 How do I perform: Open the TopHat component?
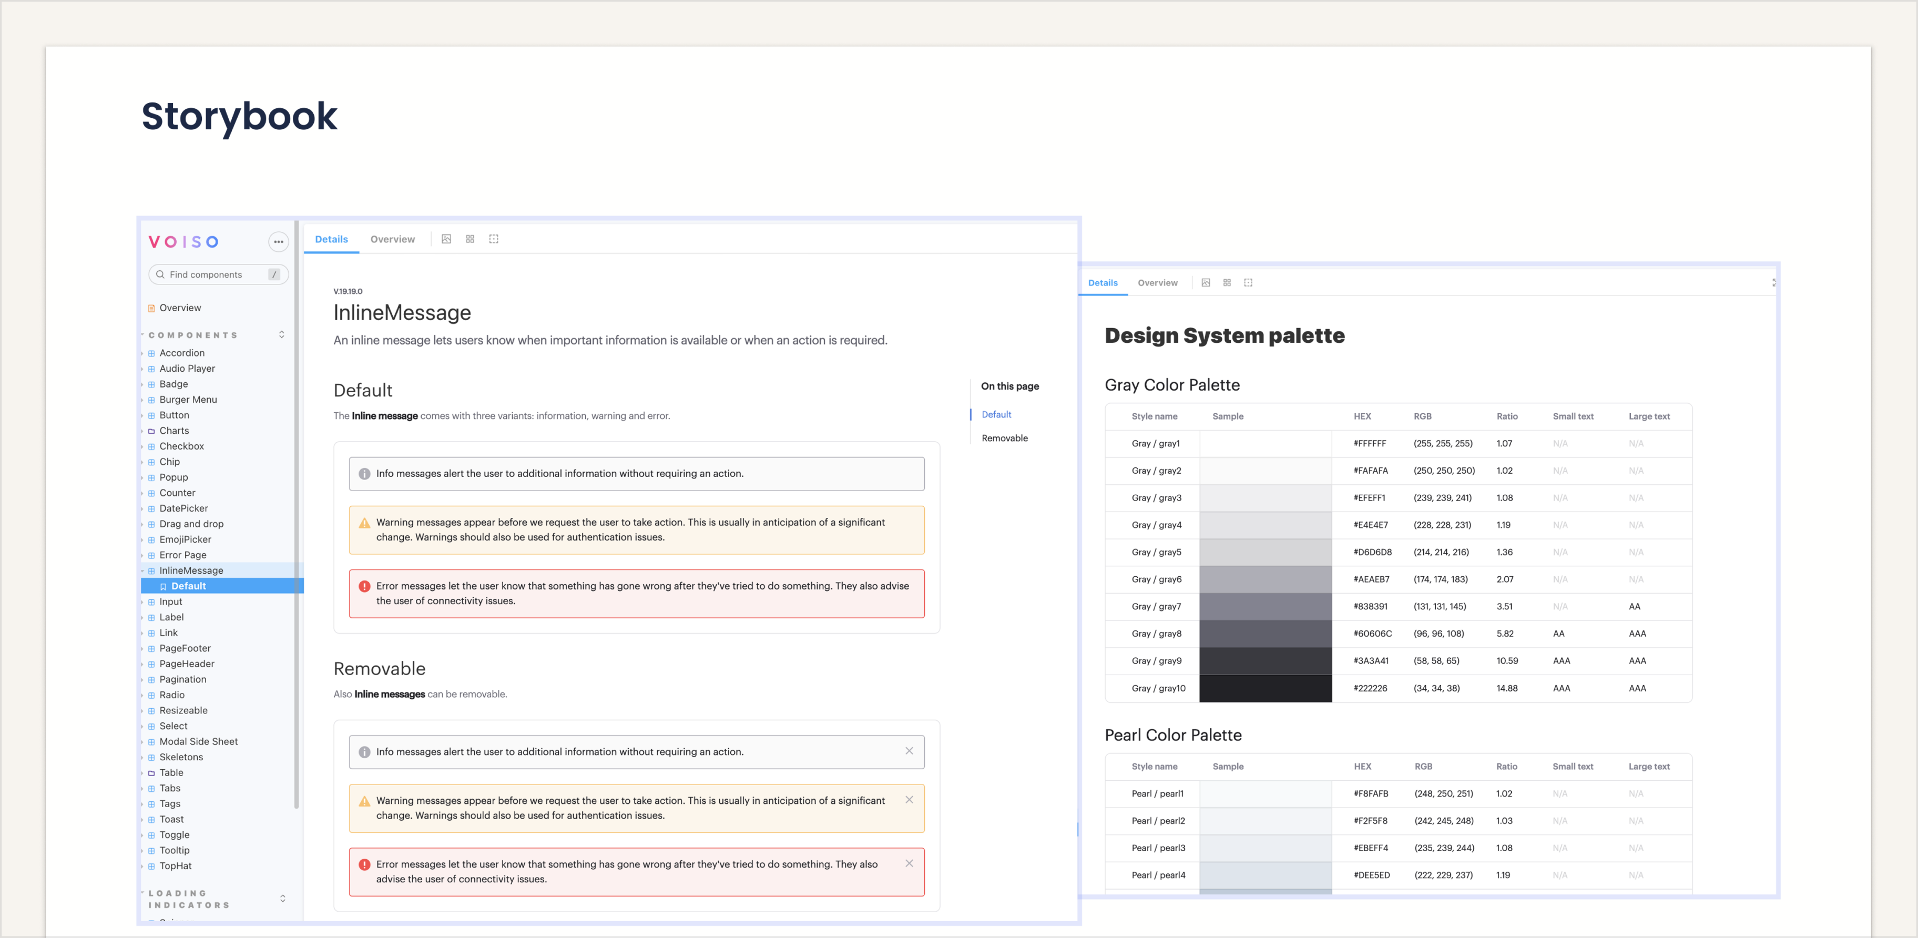tap(175, 866)
